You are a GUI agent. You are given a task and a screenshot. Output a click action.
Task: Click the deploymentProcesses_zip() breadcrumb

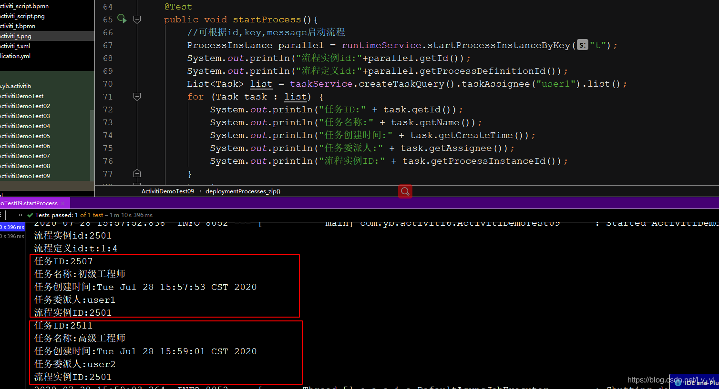tap(243, 191)
